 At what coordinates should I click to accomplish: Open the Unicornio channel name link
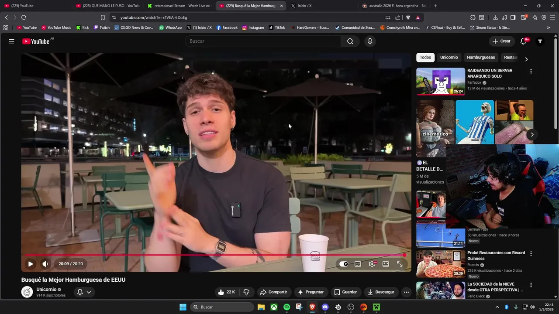(46, 290)
